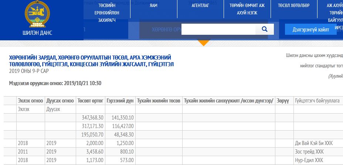
Task: Click the Гүйцэтгэгч байгууллага column header
Action: [x=317, y=101]
